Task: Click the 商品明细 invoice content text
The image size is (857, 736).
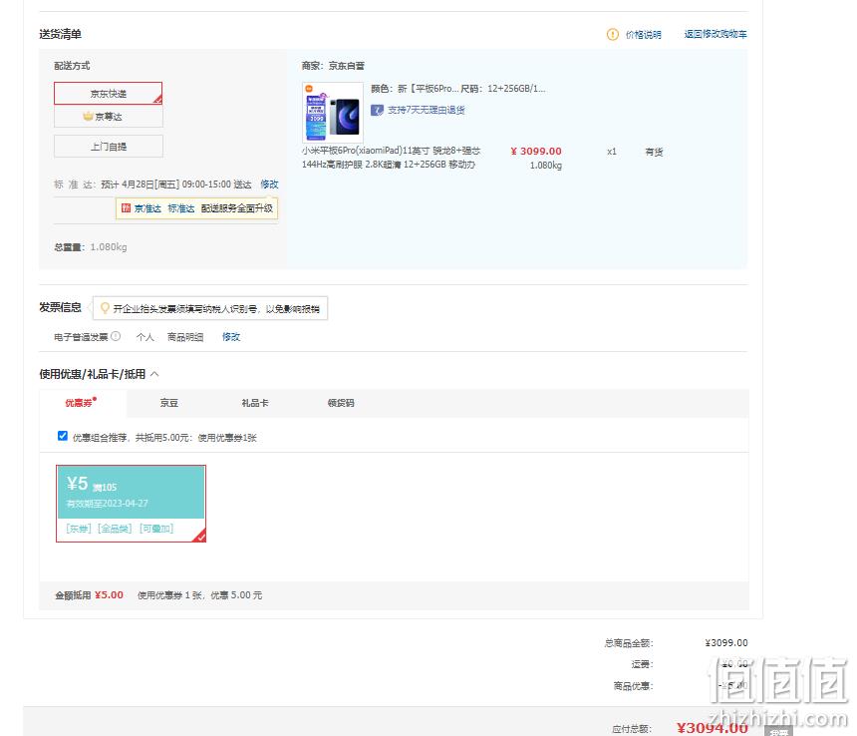Action: tap(185, 337)
